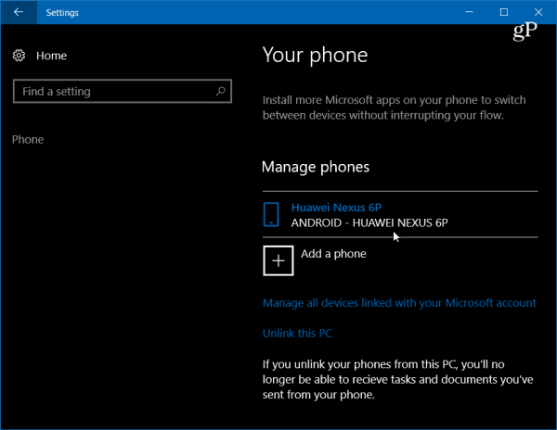Viewport: 557px width, 430px height.
Task: Select the Manage phones section heading
Action: [x=316, y=167]
